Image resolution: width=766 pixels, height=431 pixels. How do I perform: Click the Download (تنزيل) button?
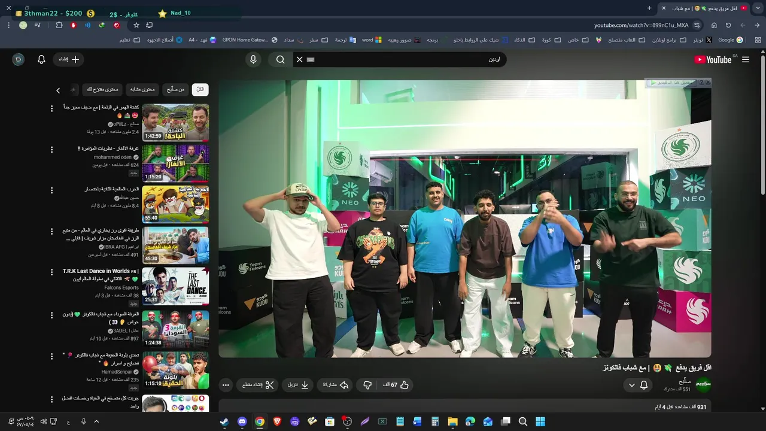(298, 385)
